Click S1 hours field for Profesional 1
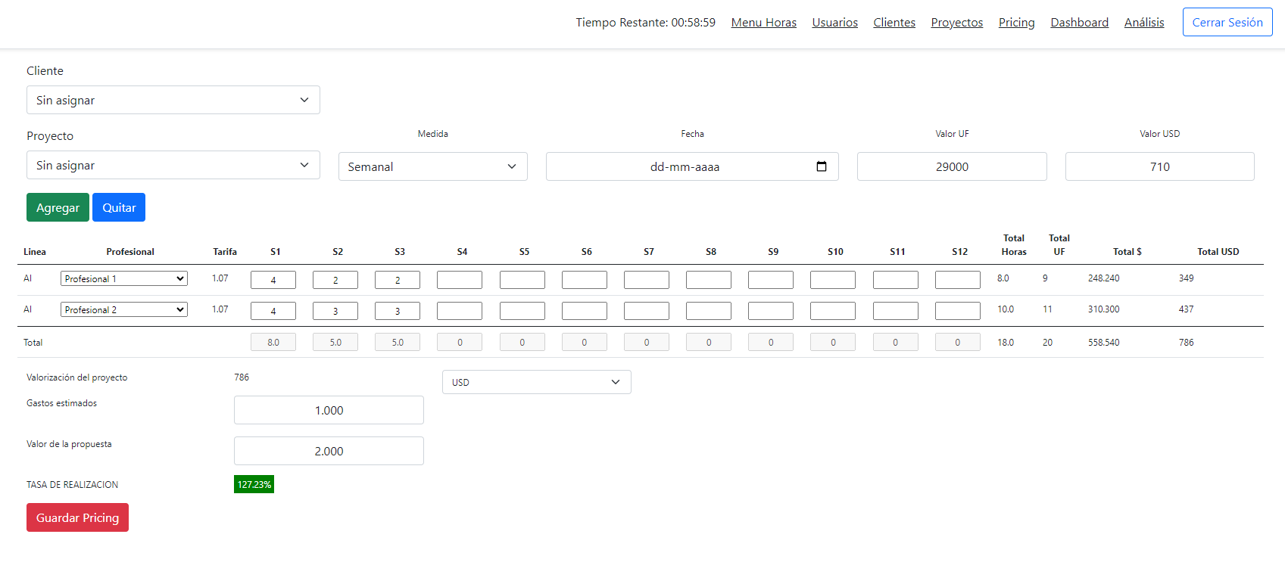The image size is (1285, 587). [x=273, y=280]
